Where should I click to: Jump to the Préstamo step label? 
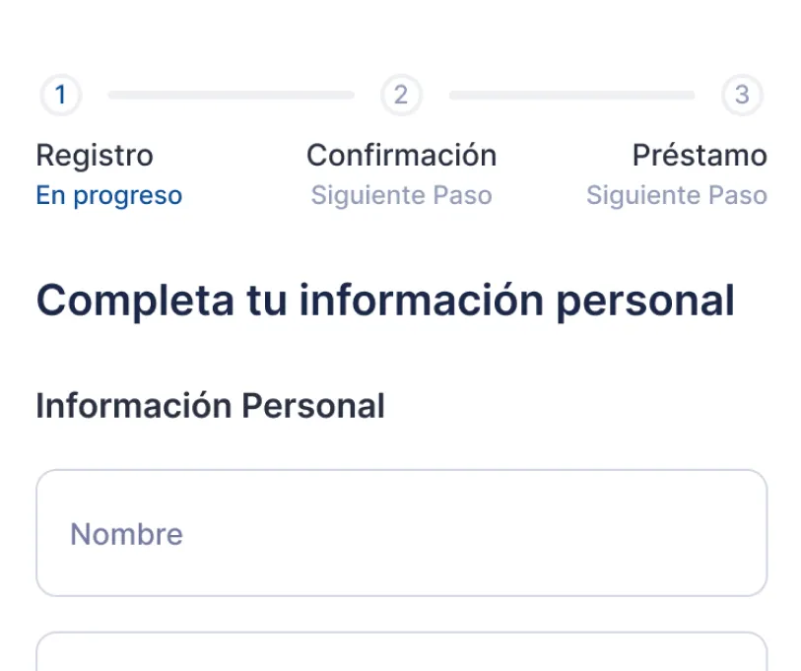pyautogui.click(x=700, y=156)
